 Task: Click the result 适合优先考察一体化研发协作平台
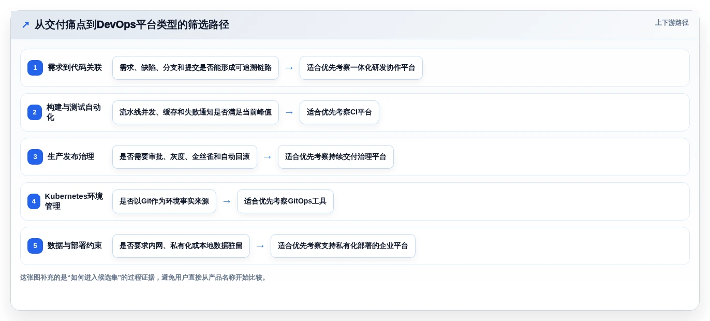pyautogui.click(x=361, y=68)
